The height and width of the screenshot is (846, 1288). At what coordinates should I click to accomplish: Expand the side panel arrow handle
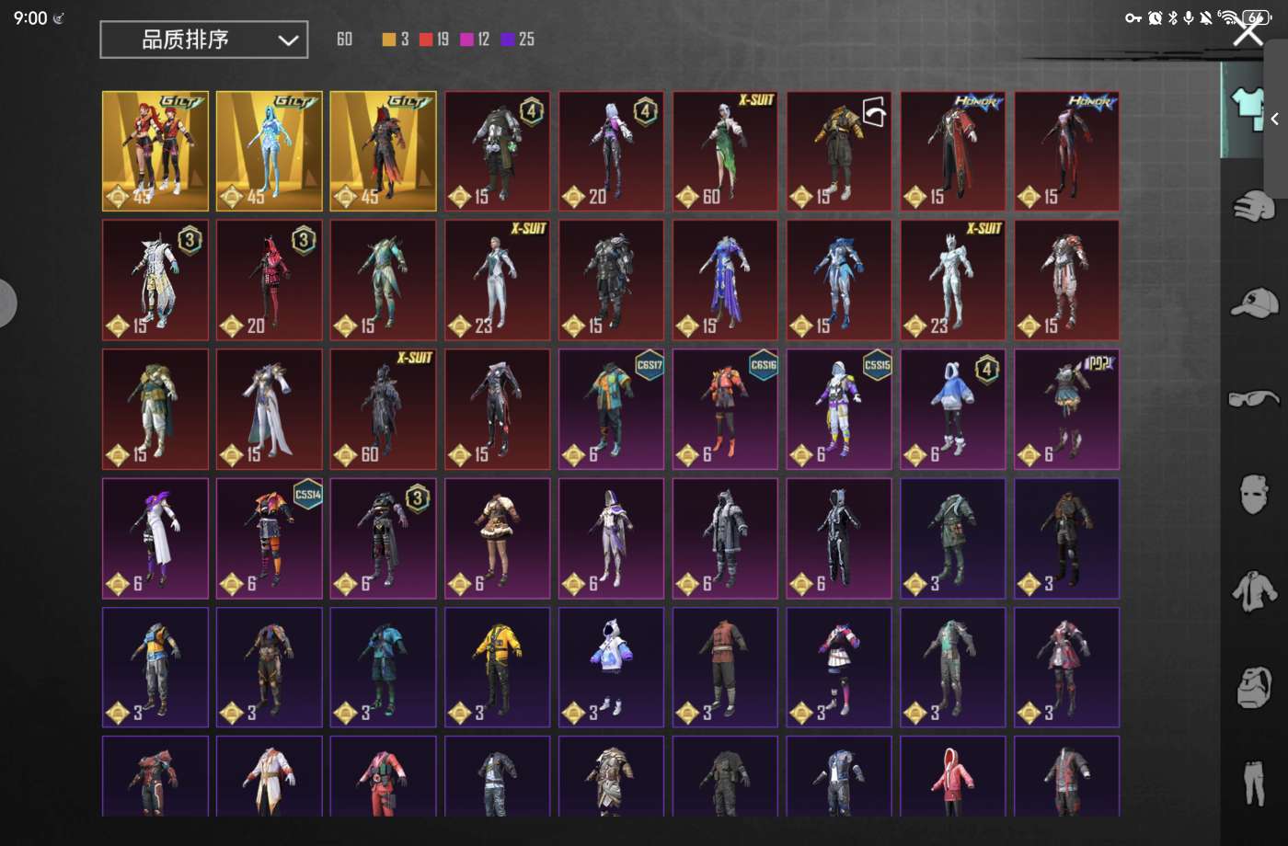tap(1275, 119)
